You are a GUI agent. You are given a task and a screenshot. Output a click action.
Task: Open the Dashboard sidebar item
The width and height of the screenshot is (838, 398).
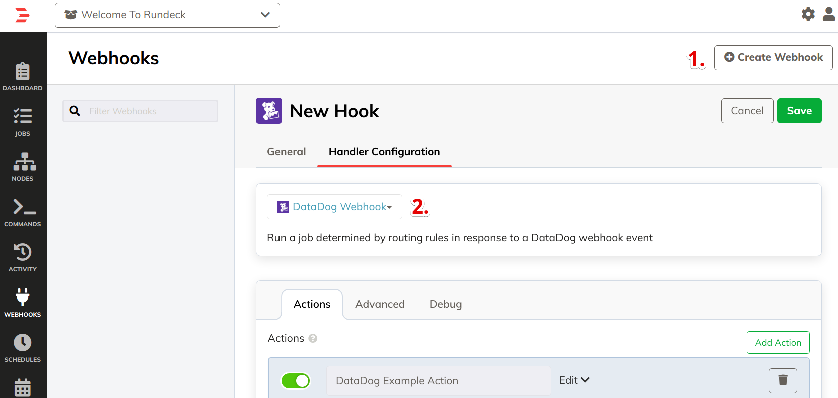pyautogui.click(x=23, y=77)
